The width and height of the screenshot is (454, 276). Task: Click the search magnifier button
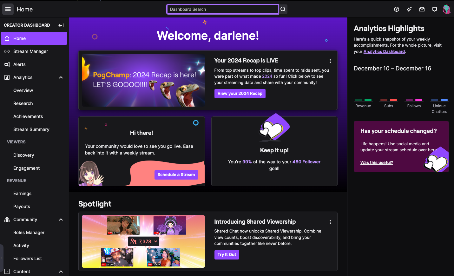[x=283, y=9]
